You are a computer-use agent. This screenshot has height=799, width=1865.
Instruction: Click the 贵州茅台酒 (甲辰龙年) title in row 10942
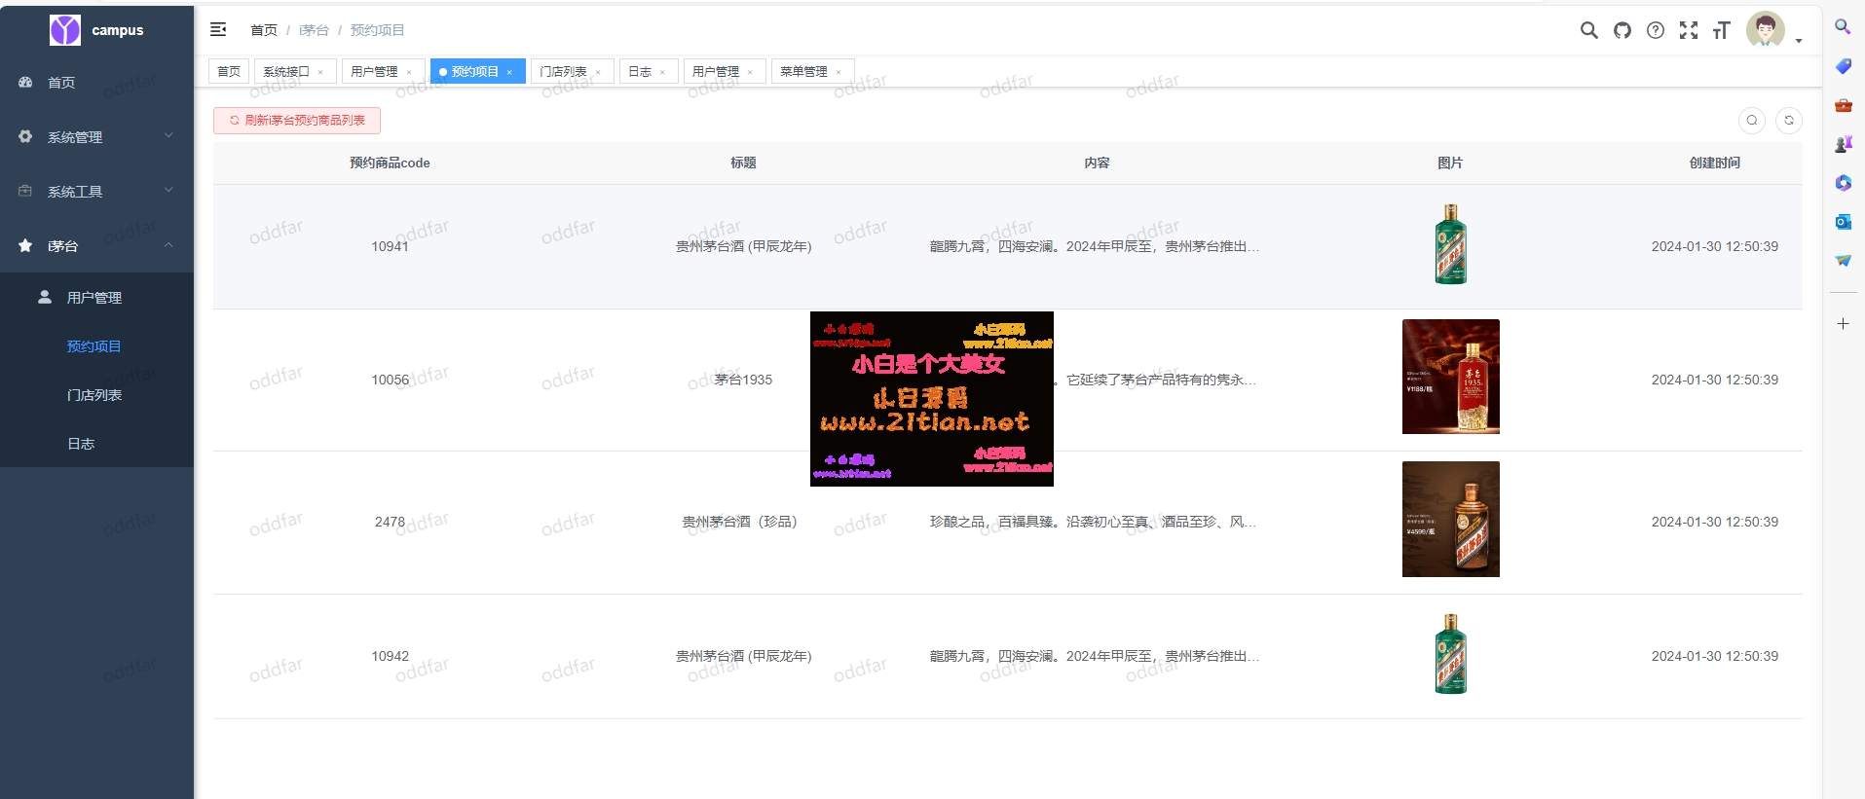(744, 657)
